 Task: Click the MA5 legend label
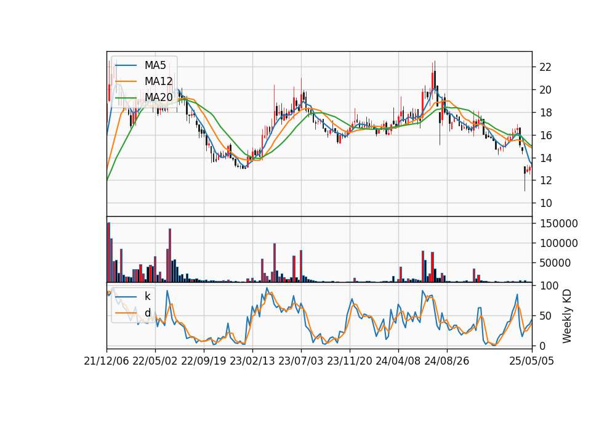click(155, 65)
